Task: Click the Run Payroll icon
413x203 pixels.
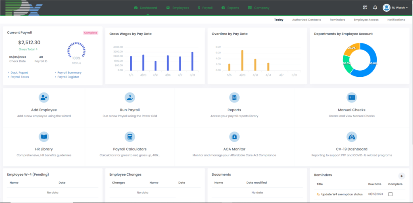Action: pyautogui.click(x=130, y=97)
